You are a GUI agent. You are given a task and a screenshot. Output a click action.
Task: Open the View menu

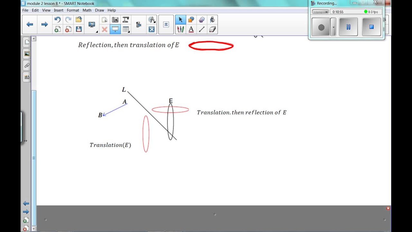46,10
